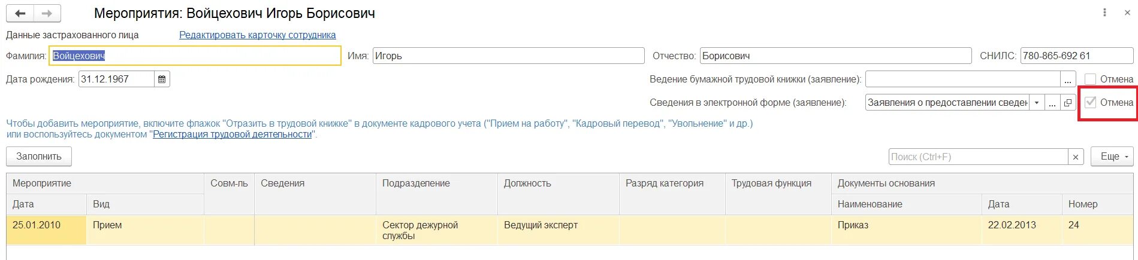
Task: Open the three-dot form options menu
Action: click(x=1104, y=13)
